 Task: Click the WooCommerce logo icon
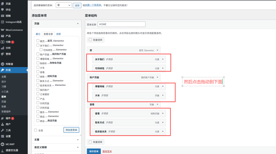(2, 30)
